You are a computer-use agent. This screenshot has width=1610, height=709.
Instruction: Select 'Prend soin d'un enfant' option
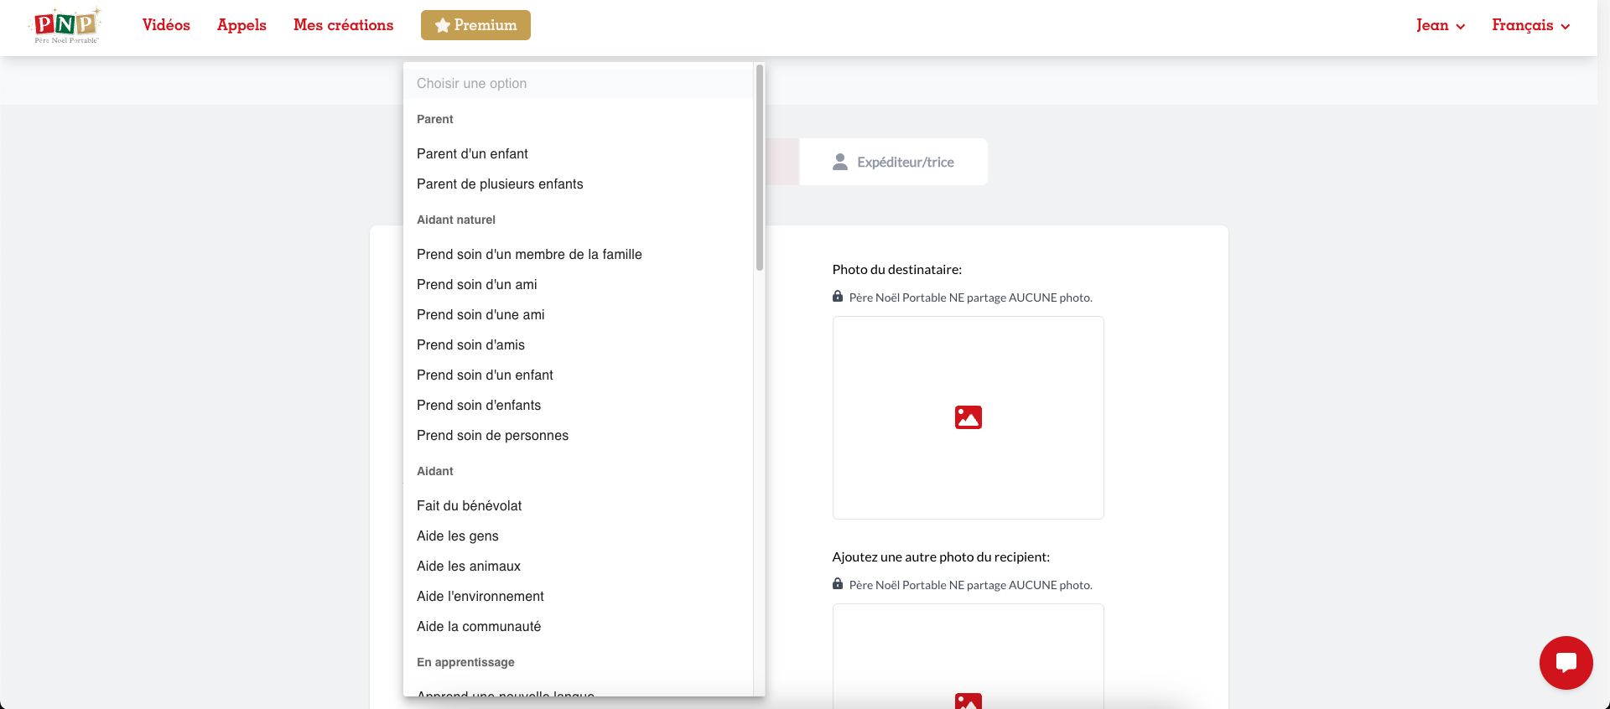pyautogui.click(x=578, y=375)
